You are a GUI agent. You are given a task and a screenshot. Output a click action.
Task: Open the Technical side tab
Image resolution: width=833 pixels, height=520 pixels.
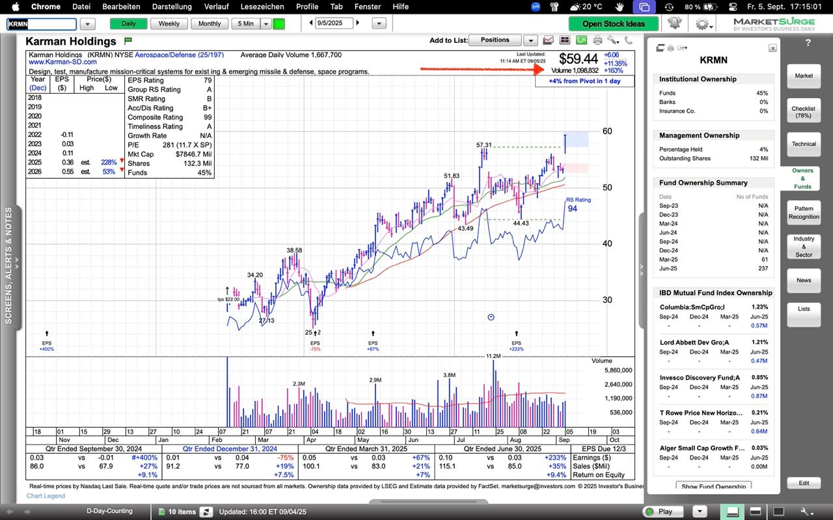click(804, 144)
